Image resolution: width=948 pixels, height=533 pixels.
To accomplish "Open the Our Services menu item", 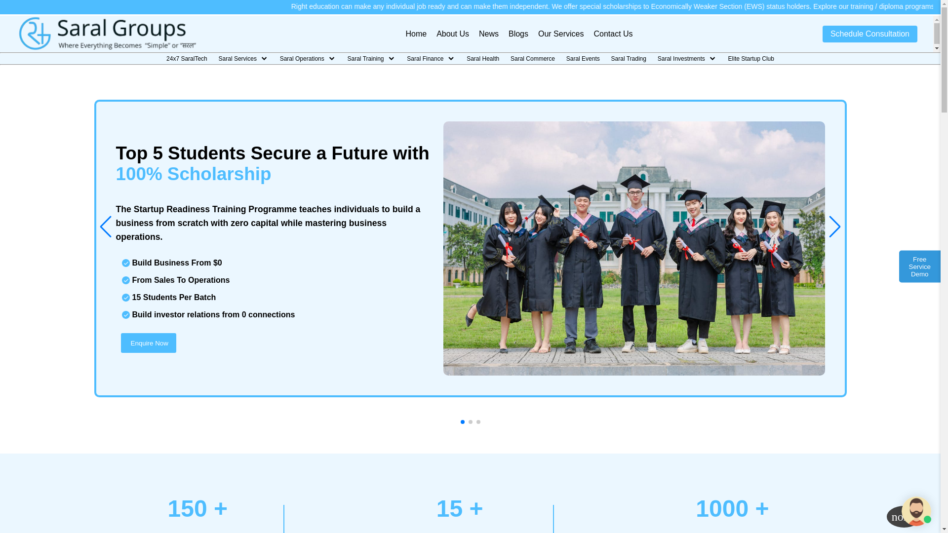I will tap(560, 34).
